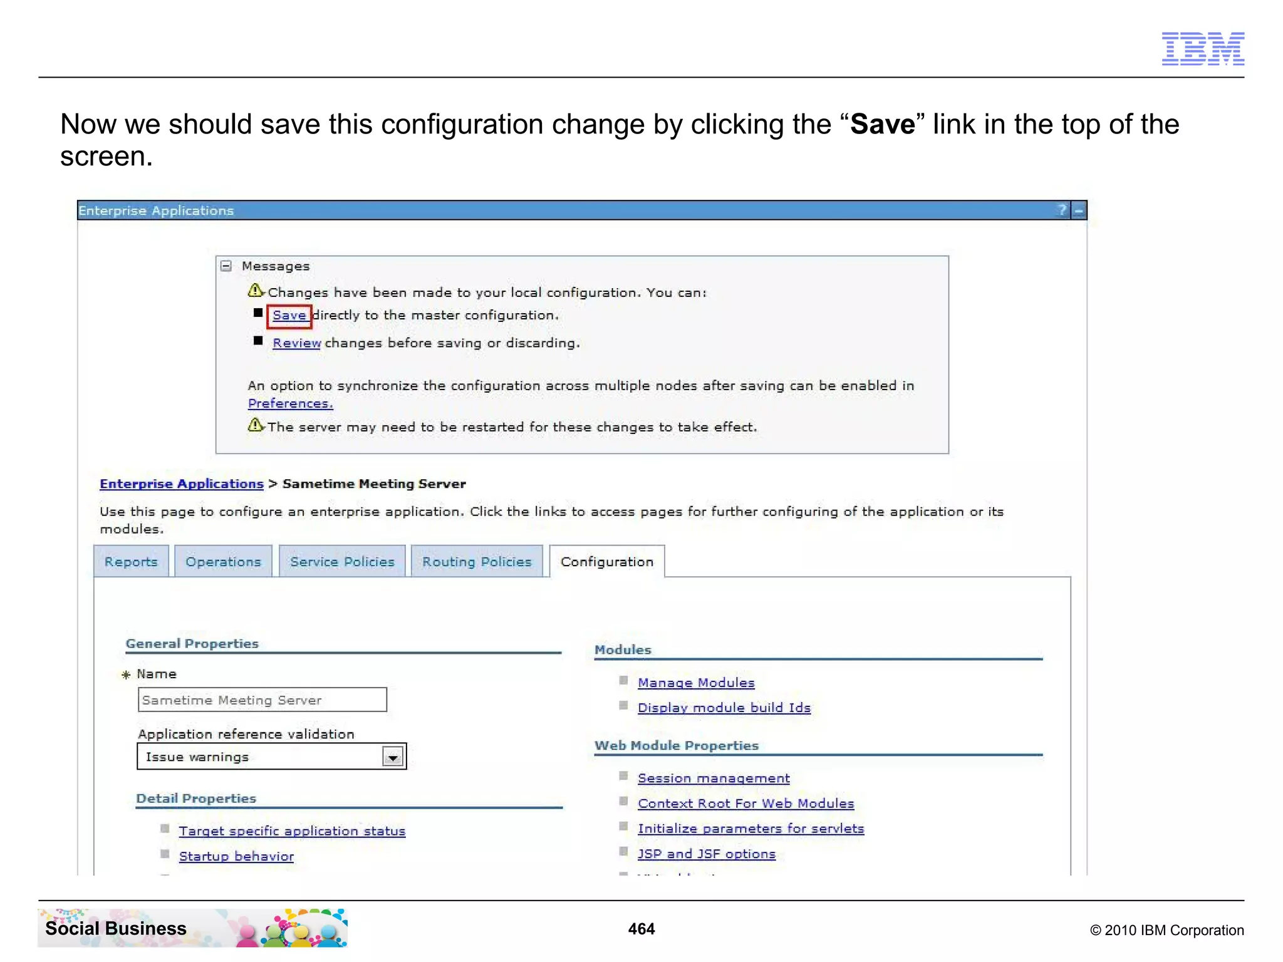Image resolution: width=1283 pixels, height=962 pixels.
Task: Open Context Root For Web Modules link
Action: click(745, 804)
